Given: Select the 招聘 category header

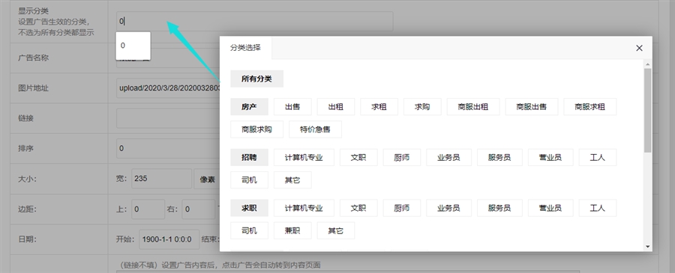Looking at the screenshot, I should click(x=249, y=158).
